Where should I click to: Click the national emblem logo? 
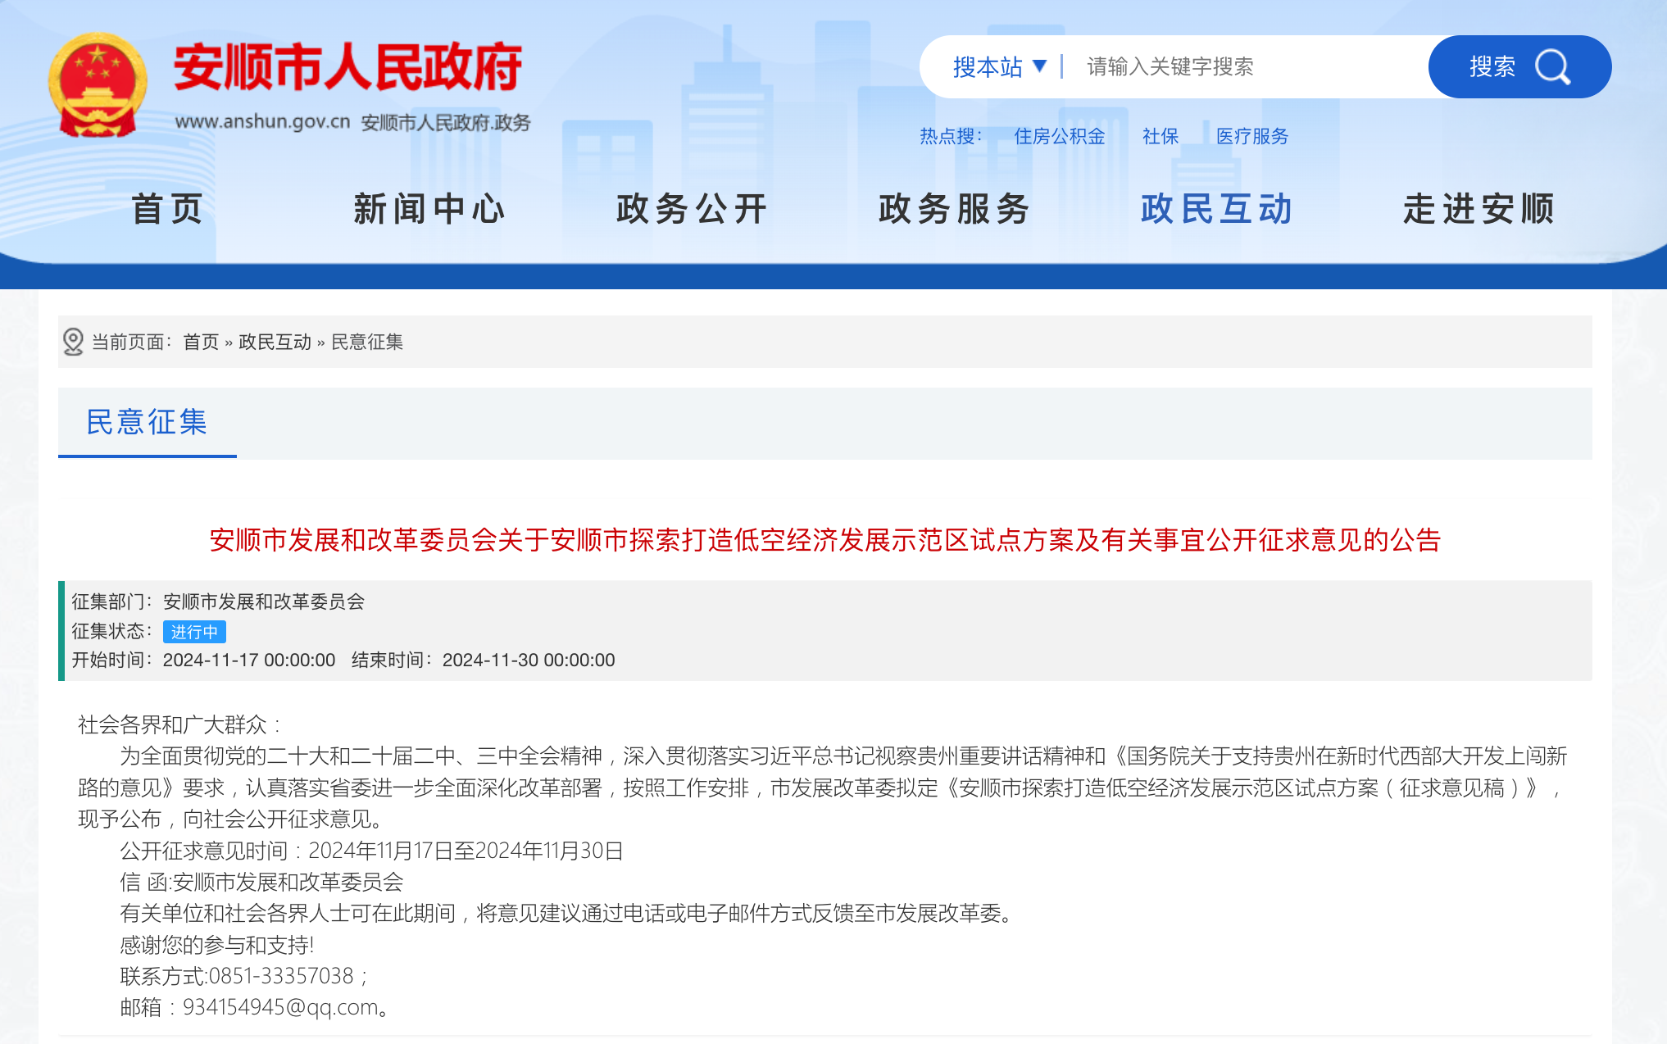(98, 85)
